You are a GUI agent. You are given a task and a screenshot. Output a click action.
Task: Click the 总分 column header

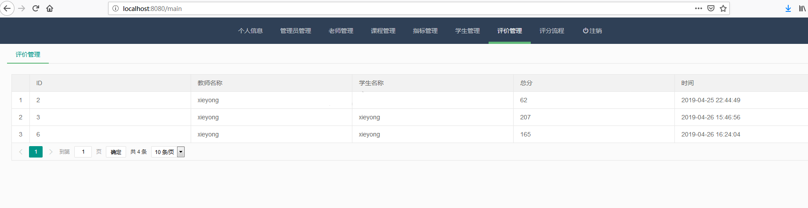point(594,83)
